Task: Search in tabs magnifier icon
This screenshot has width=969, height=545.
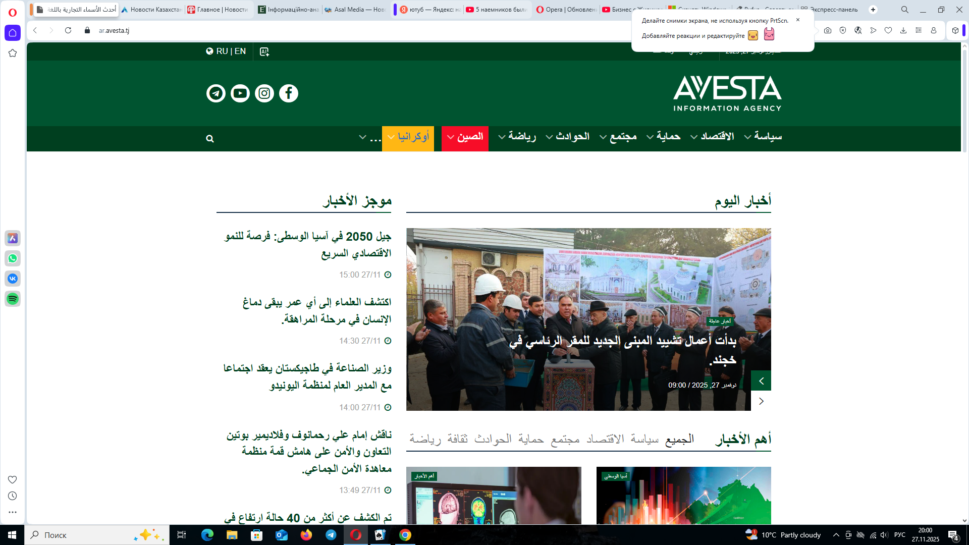Action: click(905, 10)
